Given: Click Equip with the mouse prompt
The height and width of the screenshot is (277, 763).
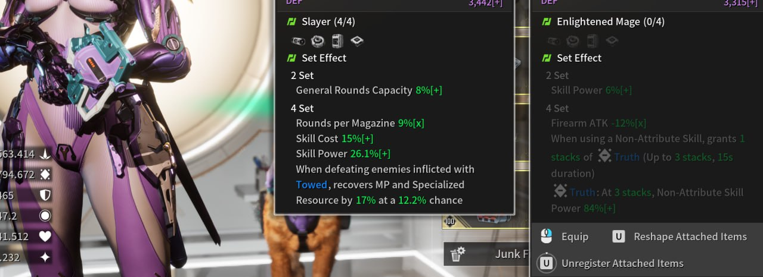Looking at the screenshot, I should (x=564, y=237).
